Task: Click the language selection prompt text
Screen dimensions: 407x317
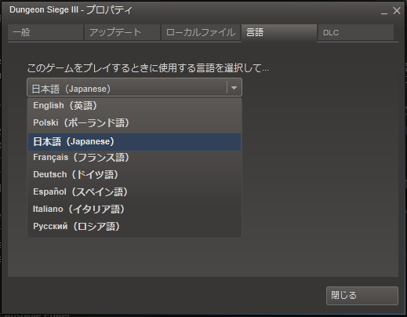Action: [147, 68]
